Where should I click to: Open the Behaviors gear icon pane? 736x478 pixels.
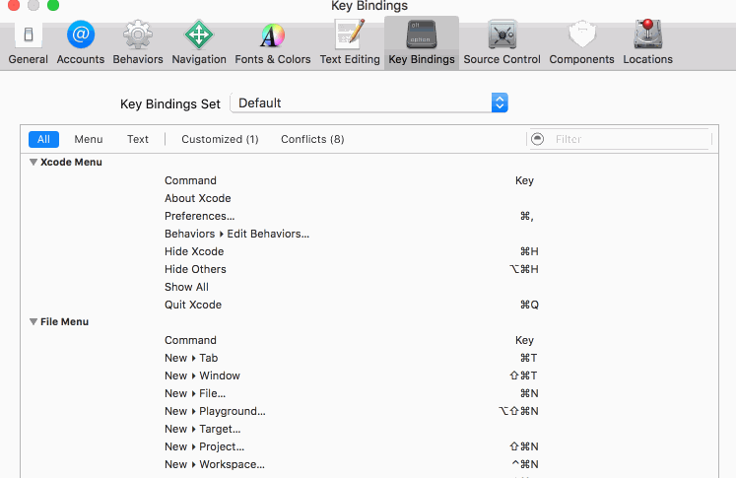coord(138,43)
